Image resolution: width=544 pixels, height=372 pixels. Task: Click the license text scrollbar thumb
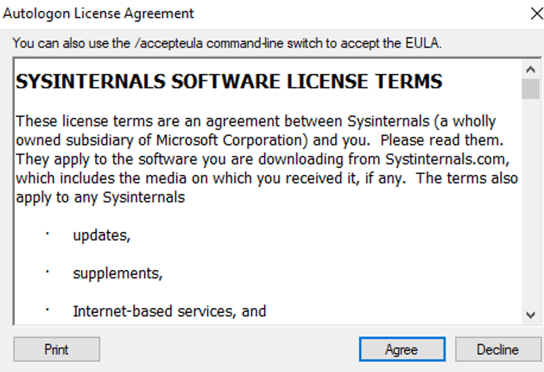530,88
